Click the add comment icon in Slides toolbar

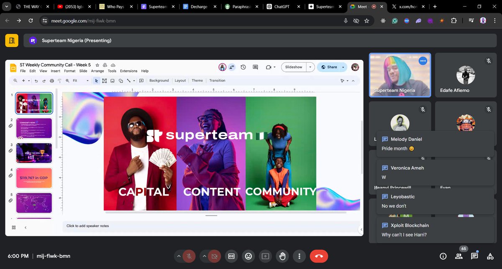pyautogui.click(x=141, y=81)
